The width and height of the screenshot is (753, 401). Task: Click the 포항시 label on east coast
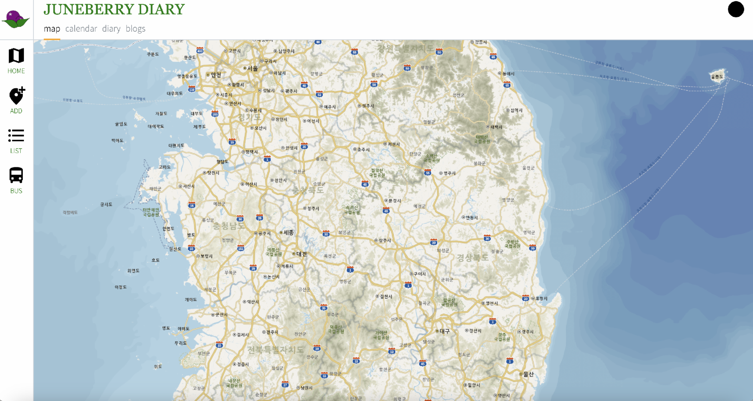pyautogui.click(x=541, y=298)
